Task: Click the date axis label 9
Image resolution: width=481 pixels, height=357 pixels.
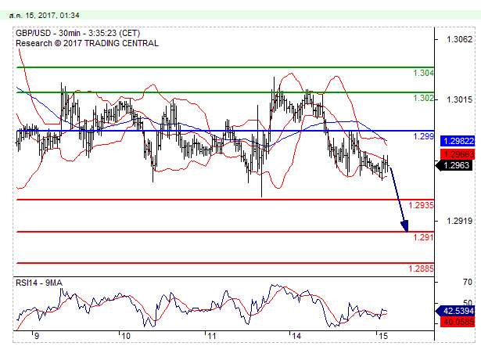Action: (37, 336)
